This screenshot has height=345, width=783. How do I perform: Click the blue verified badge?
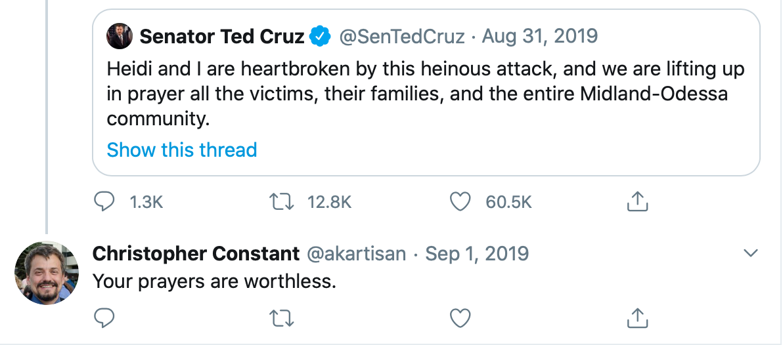[320, 36]
